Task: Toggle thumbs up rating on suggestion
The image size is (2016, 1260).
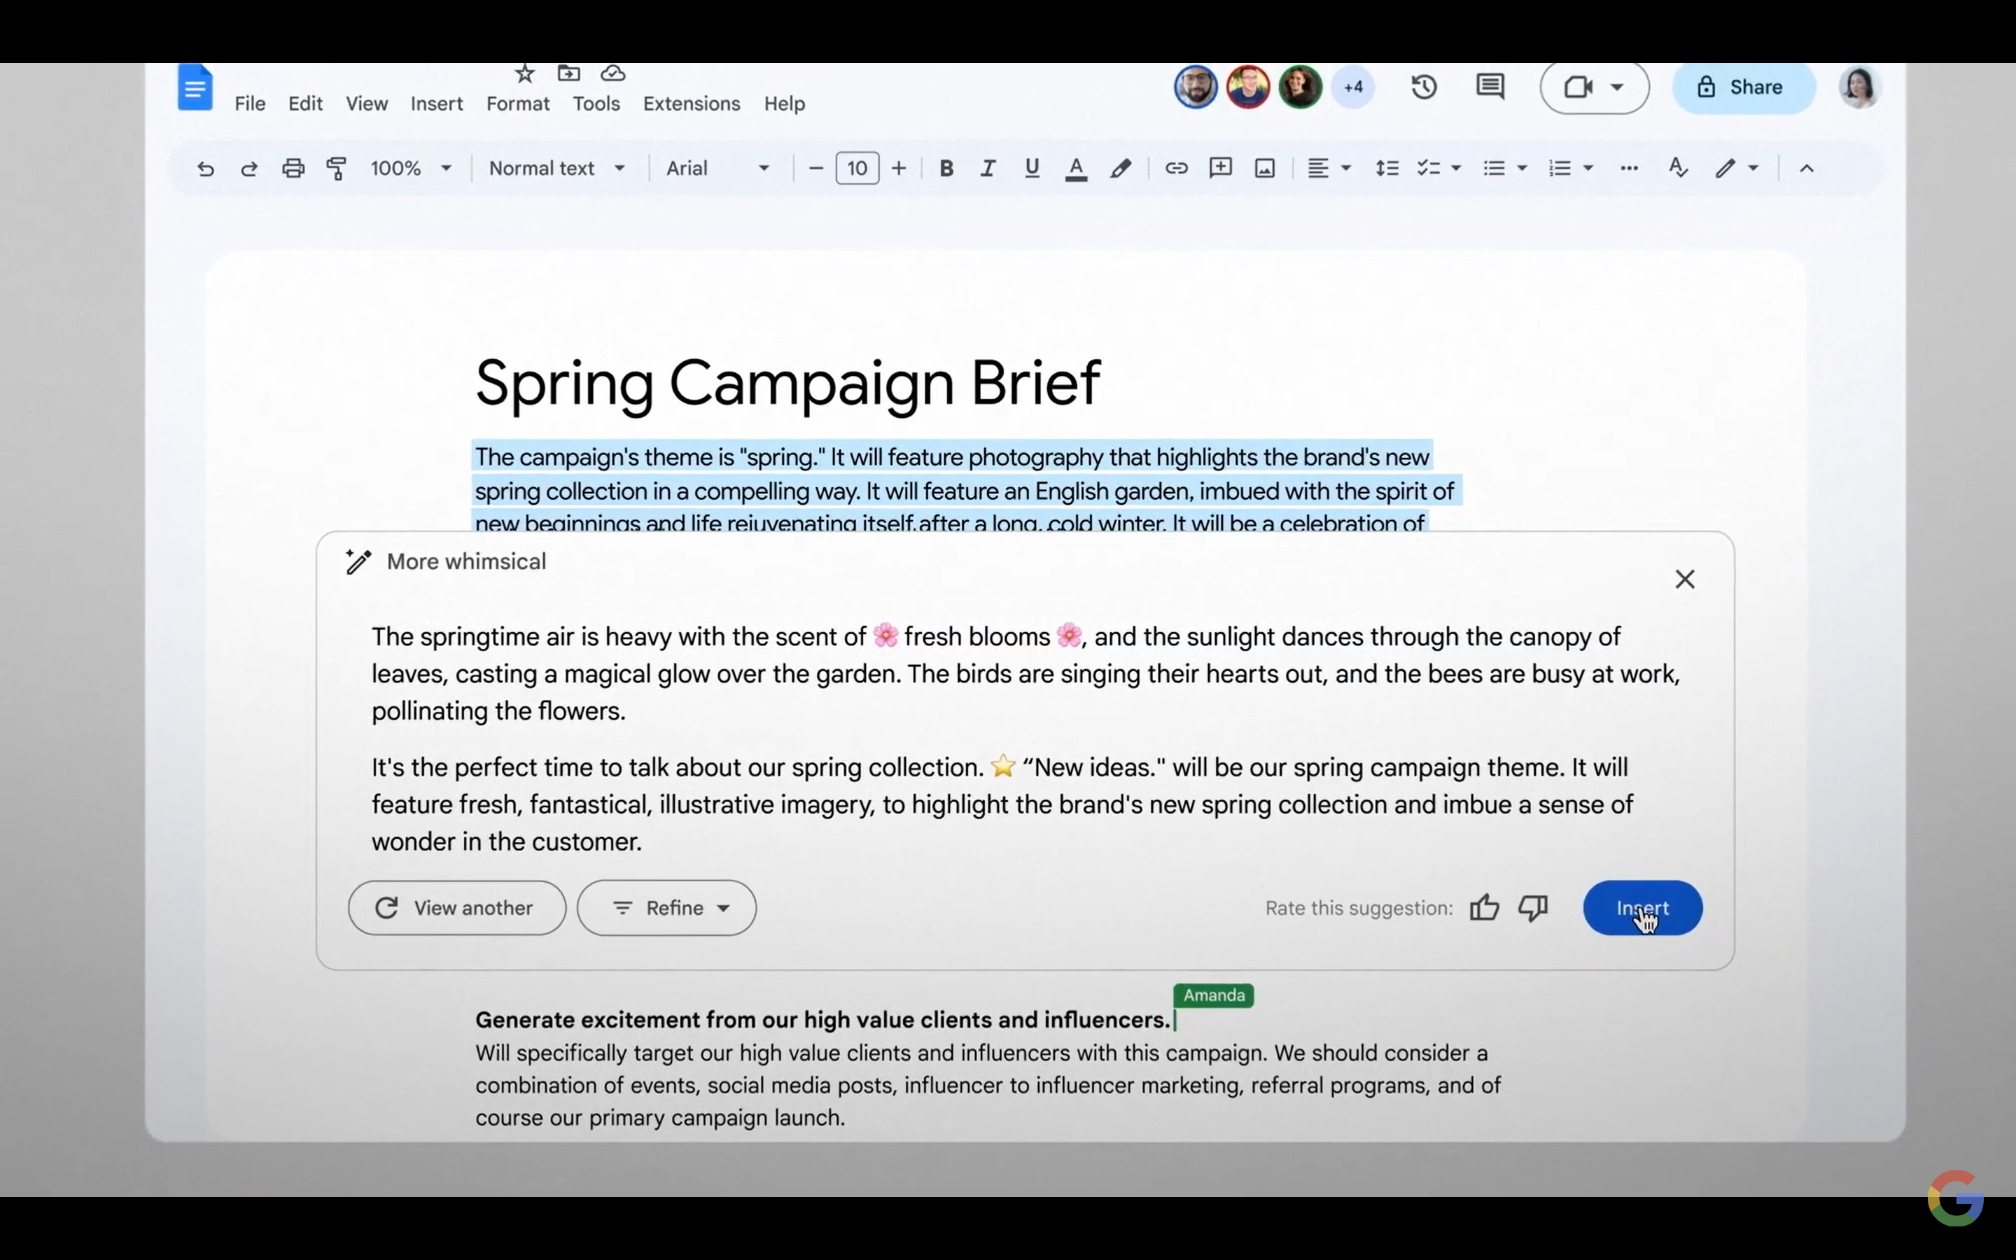Action: coord(1483,907)
